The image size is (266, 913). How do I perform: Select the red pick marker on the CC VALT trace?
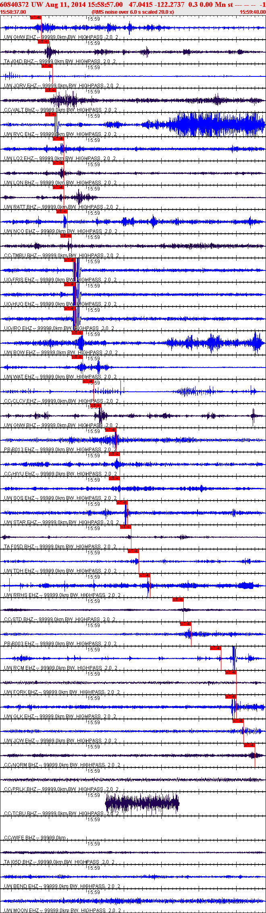click(51, 90)
